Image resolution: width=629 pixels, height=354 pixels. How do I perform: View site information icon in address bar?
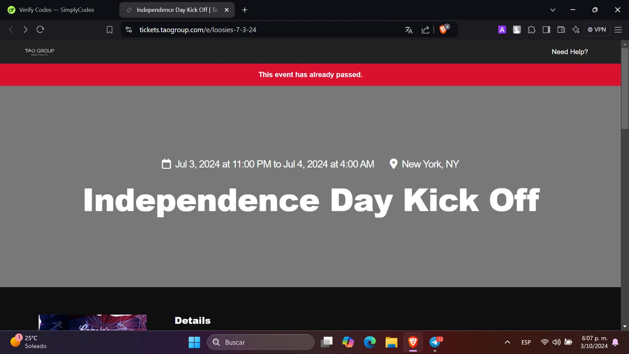pyautogui.click(x=129, y=30)
